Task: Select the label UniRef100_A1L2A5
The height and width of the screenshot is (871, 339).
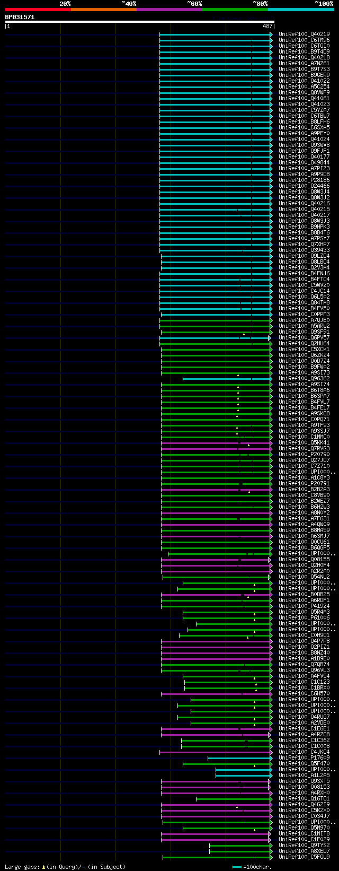Action: tap(304, 776)
